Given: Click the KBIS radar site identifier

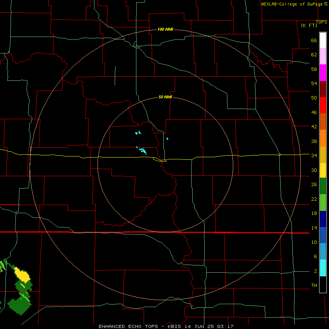Looking at the screenshot, I should tap(175, 326).
